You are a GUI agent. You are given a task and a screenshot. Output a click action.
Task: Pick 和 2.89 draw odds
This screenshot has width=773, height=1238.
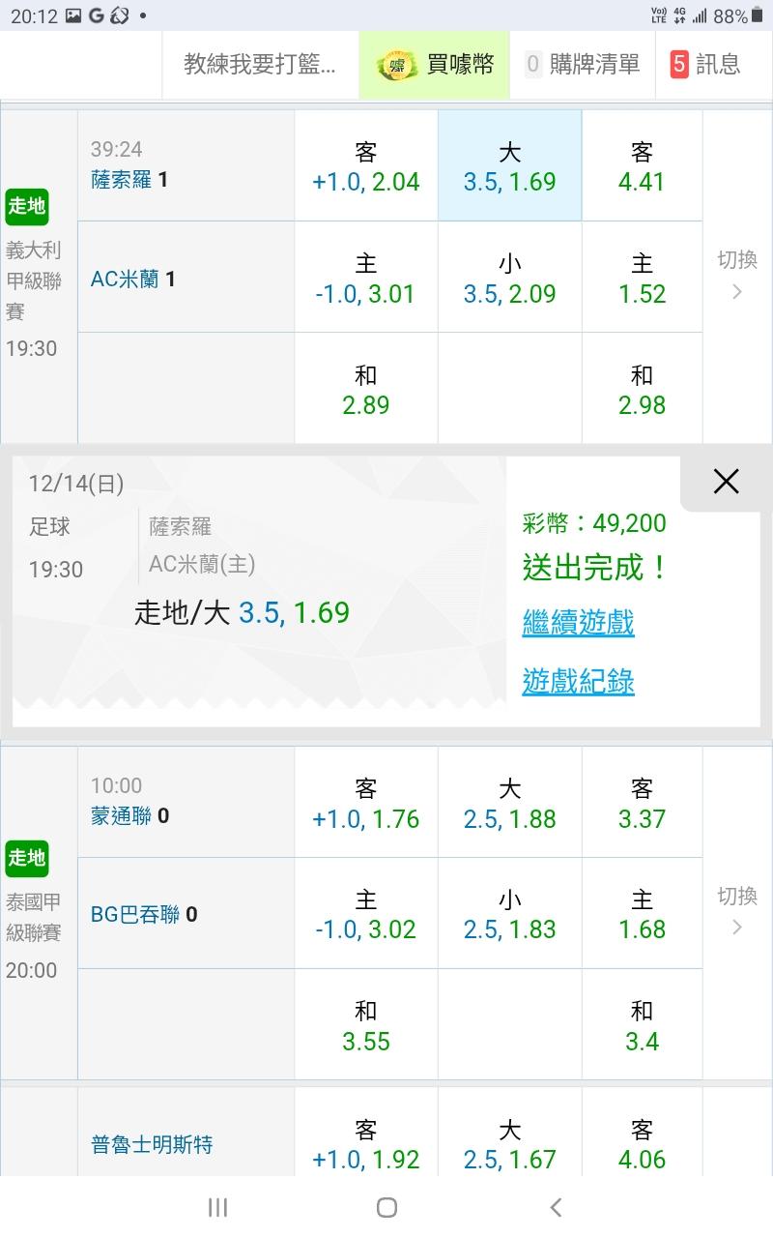tap(365, 390)
